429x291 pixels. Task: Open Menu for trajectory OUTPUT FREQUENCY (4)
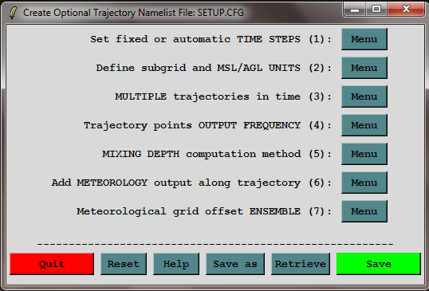[364, 125]
